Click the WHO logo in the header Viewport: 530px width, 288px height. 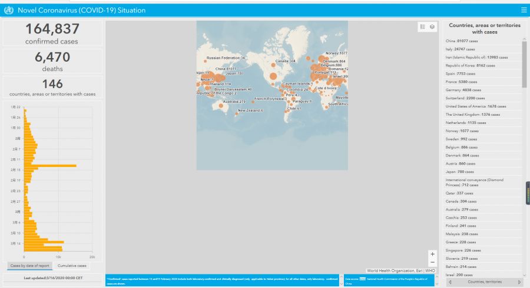[8, 10]
